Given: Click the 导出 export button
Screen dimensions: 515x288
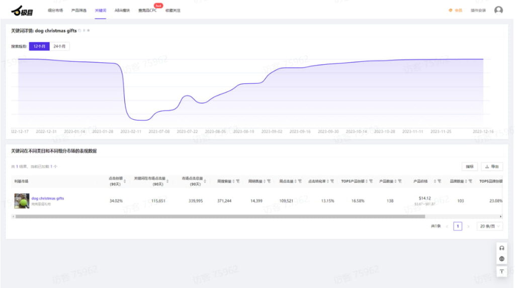Looking at the screenshot, I should point(492,167).
